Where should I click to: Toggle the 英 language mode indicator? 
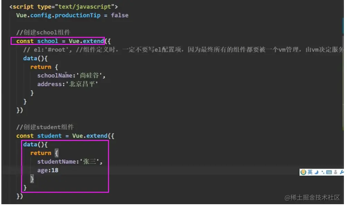(x=310, y=172)
